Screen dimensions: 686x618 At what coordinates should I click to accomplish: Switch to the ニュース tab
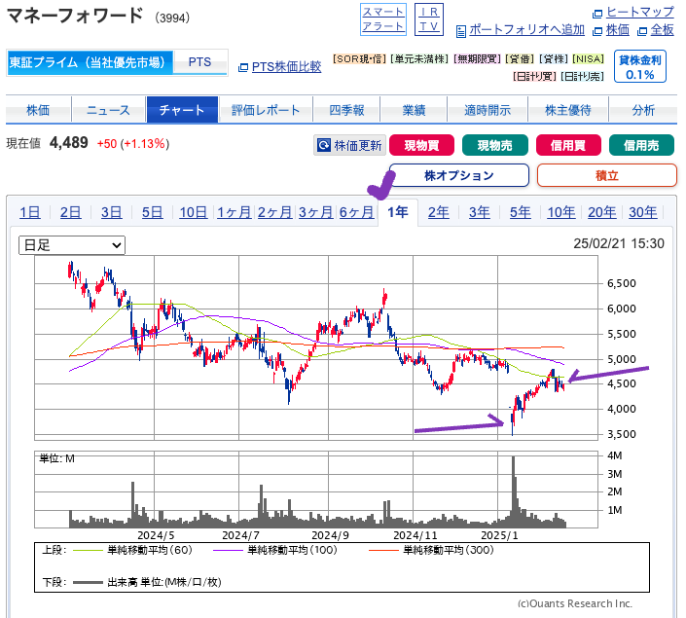point(109,110)
